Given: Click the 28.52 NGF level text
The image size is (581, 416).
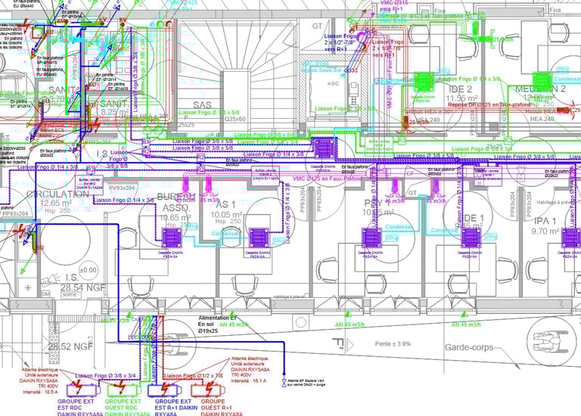Looking at the screenshot, I should click(x=70, y=346).
